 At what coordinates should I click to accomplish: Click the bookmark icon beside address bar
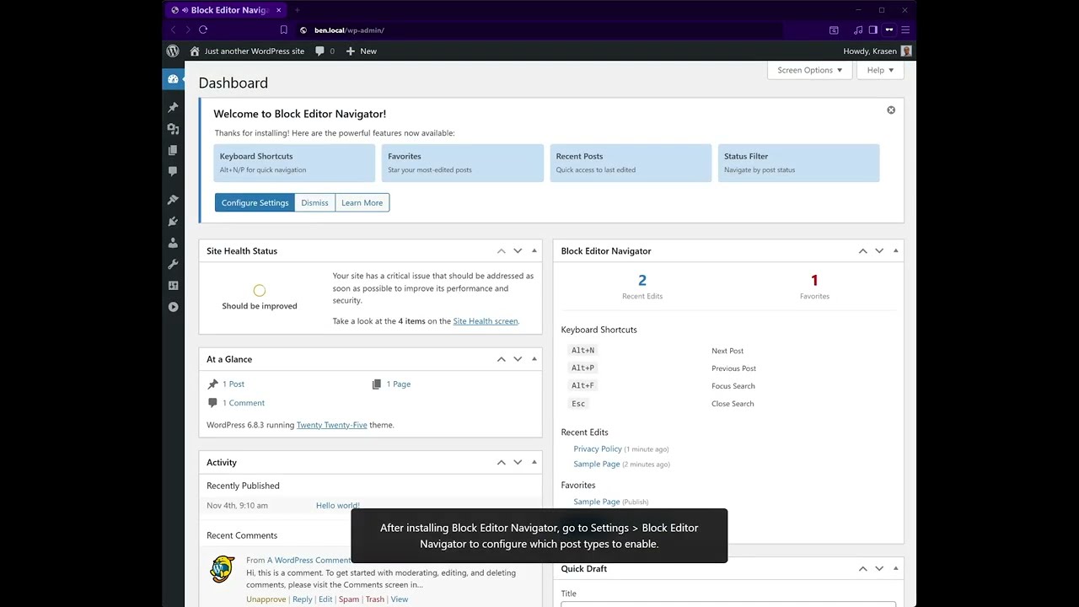point(283,30)
